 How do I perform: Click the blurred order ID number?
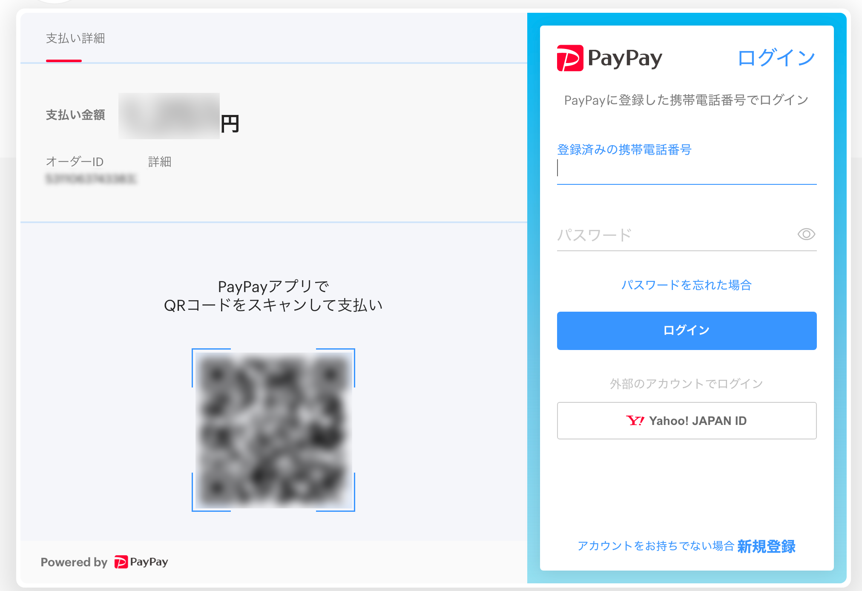[91, 179]
